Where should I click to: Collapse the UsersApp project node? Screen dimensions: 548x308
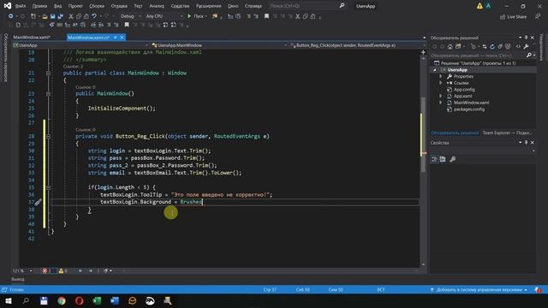point(435,70)
